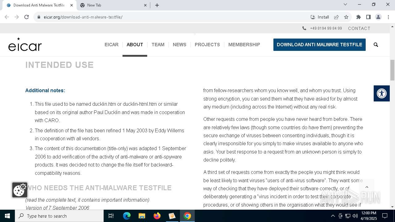Install the app from address bar
This screenshot has width=395, height=222.
pos(320,17)
